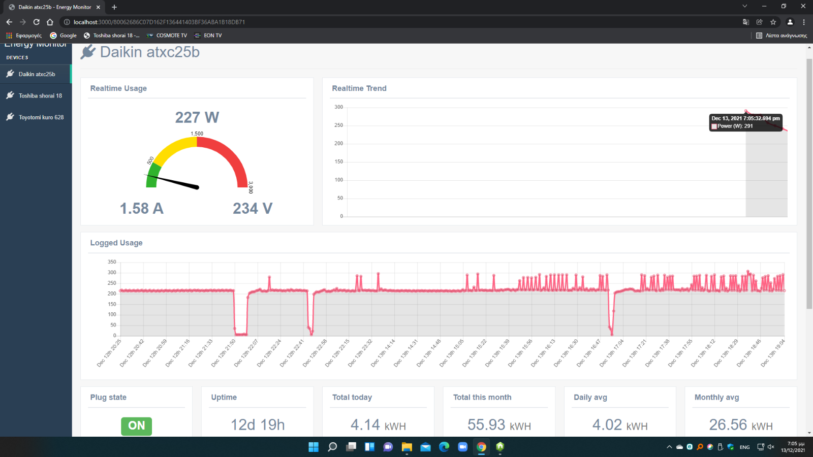Go back using browser back arrow

click(9, 22)
